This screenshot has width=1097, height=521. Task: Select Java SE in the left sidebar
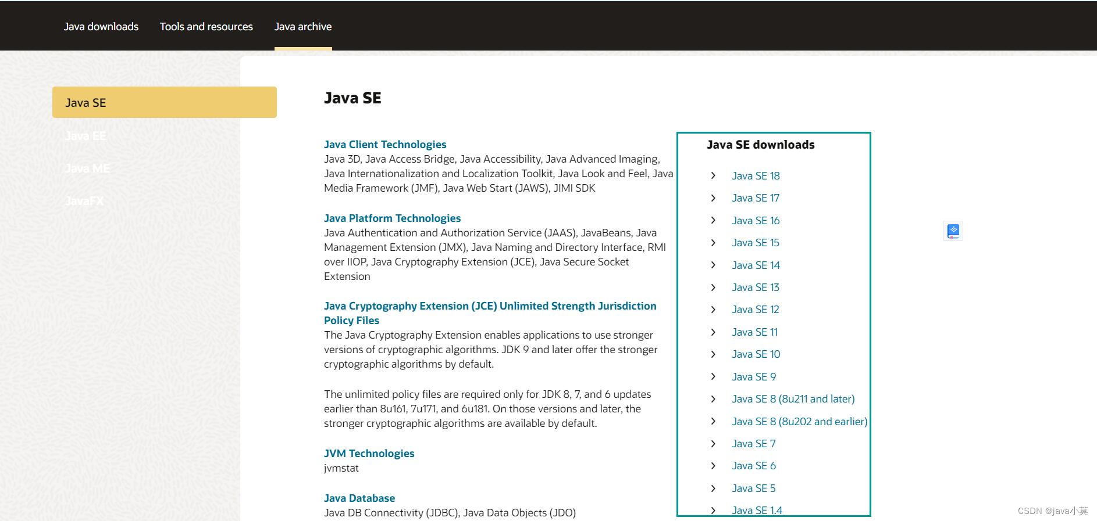point(165,102)
